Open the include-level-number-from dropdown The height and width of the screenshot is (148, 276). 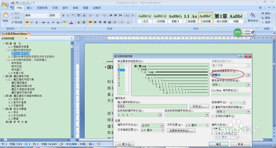click(x=207, y=115)
